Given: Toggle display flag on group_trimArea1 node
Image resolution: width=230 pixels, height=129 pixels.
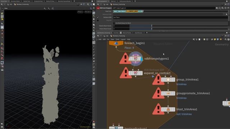Looking at the screenshot, I should coord(174,80).
